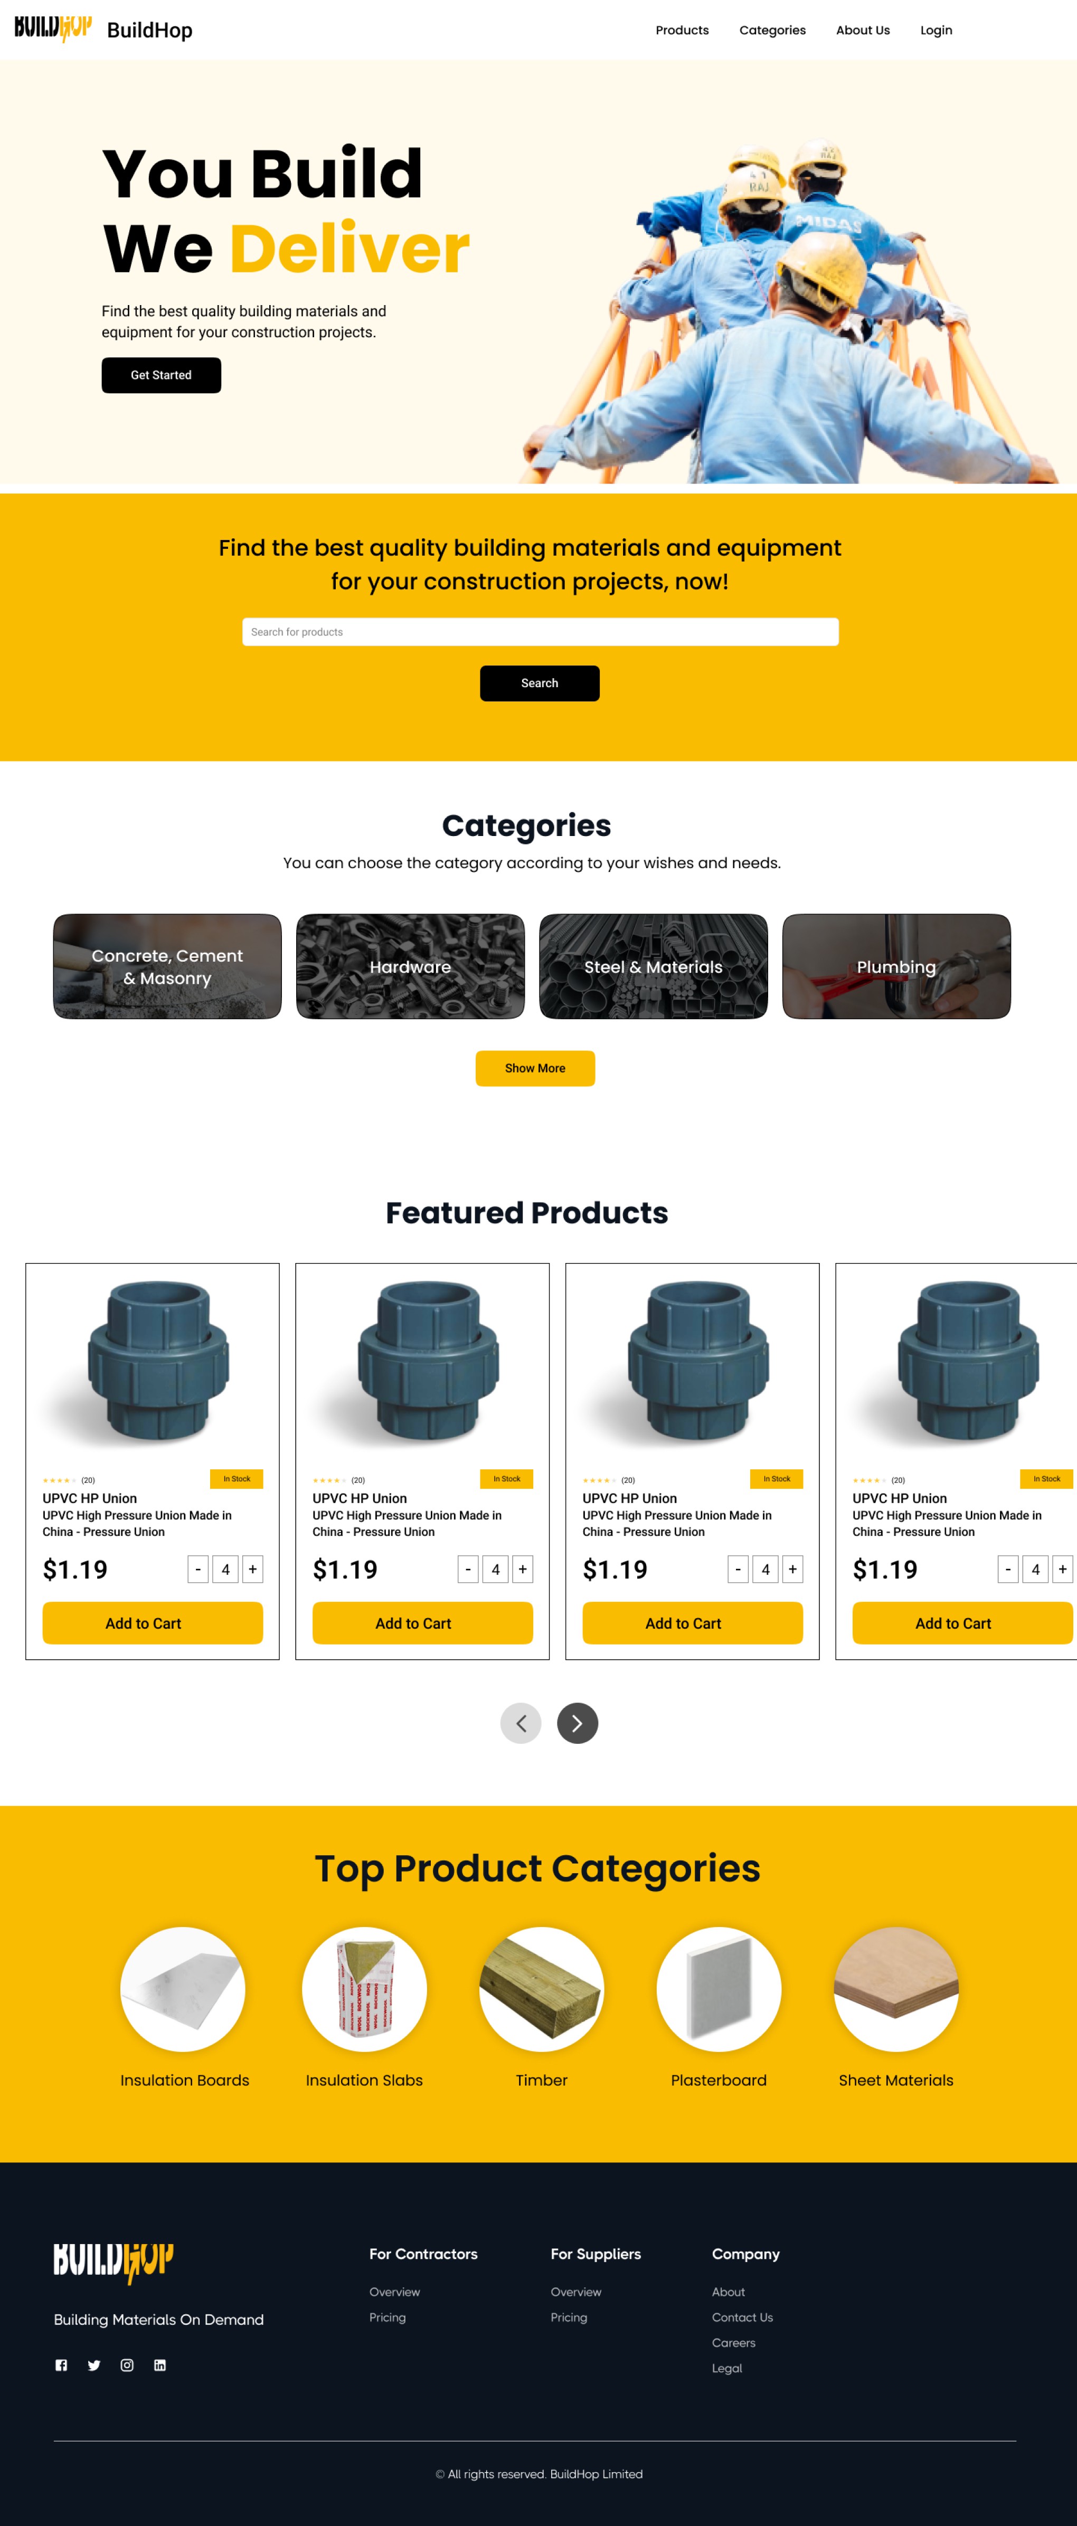Screen dimensions: 1077x2526
Task: Increase quantity on the third product card
Action: [792, 1569]
